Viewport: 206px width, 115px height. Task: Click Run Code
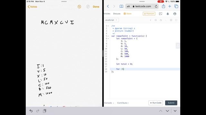[x=156, y=103]
